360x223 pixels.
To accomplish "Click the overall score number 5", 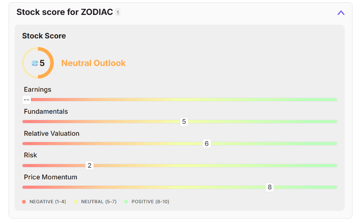I will click(x=42, y=63).
